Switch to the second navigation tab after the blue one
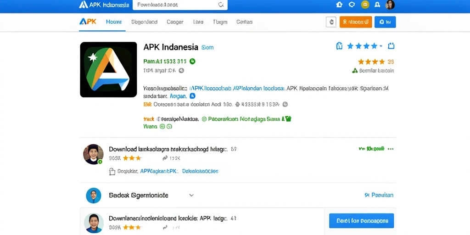This screenshot has height=235, width=470. click(145, 22)
